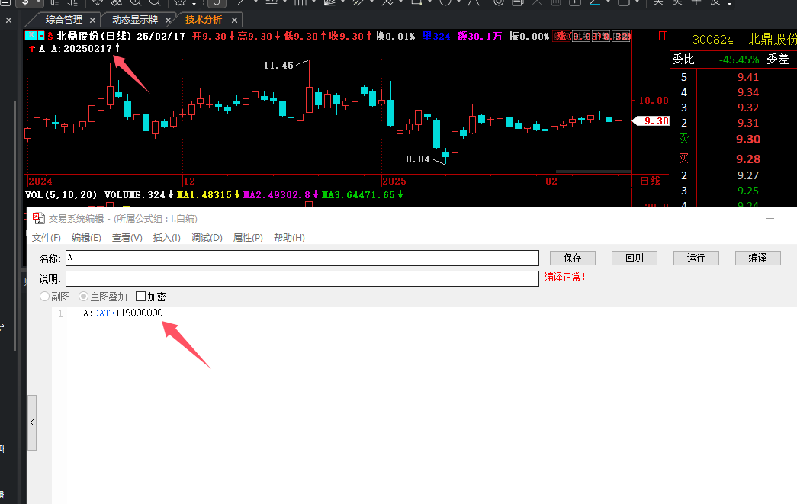Click the red arrow icon beside indicator A
The width and height of the screenshot is (797, 504).
[x=32, y=49]
